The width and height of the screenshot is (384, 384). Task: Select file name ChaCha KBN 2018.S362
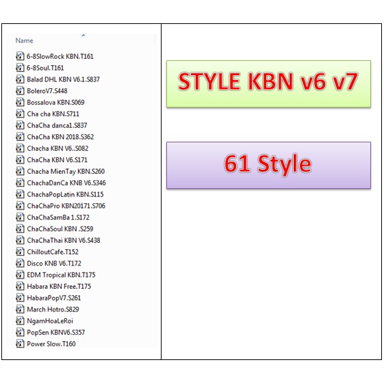pos(60,137)
